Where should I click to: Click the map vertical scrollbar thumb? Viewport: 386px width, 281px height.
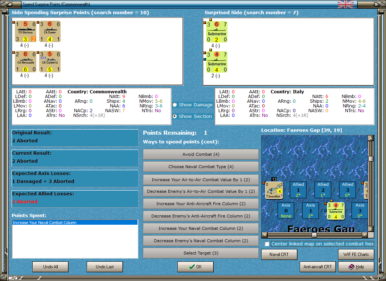coord(371,159)
